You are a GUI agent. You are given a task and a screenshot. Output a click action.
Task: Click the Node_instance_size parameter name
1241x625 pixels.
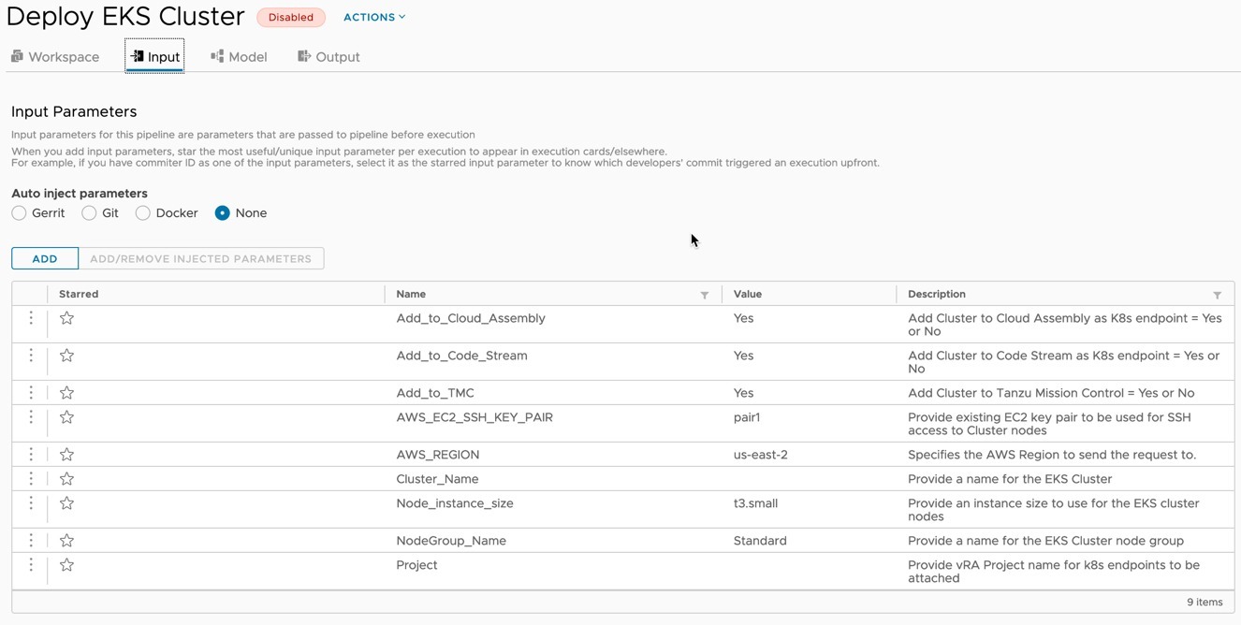455,503
